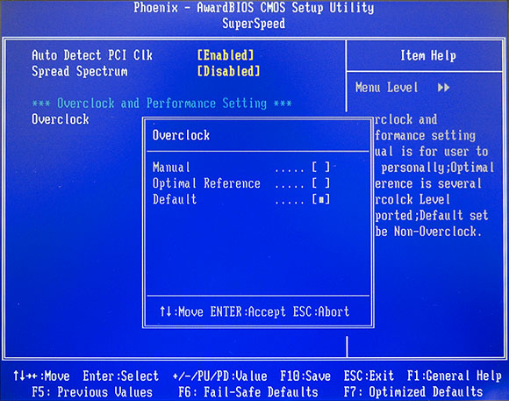The height and width of the screenshot is (401, 509).
Task: Click the Item Help panel header
Action: click(428, 55)
